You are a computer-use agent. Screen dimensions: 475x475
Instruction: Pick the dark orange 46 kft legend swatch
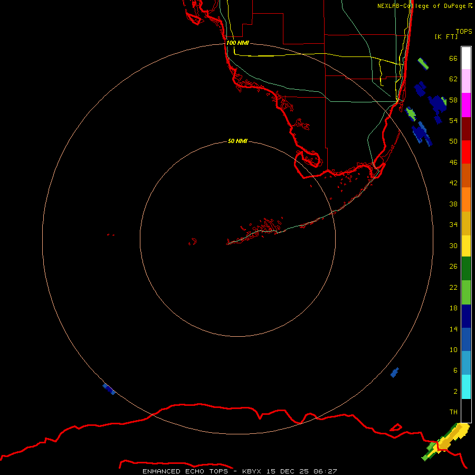point(466,176)
